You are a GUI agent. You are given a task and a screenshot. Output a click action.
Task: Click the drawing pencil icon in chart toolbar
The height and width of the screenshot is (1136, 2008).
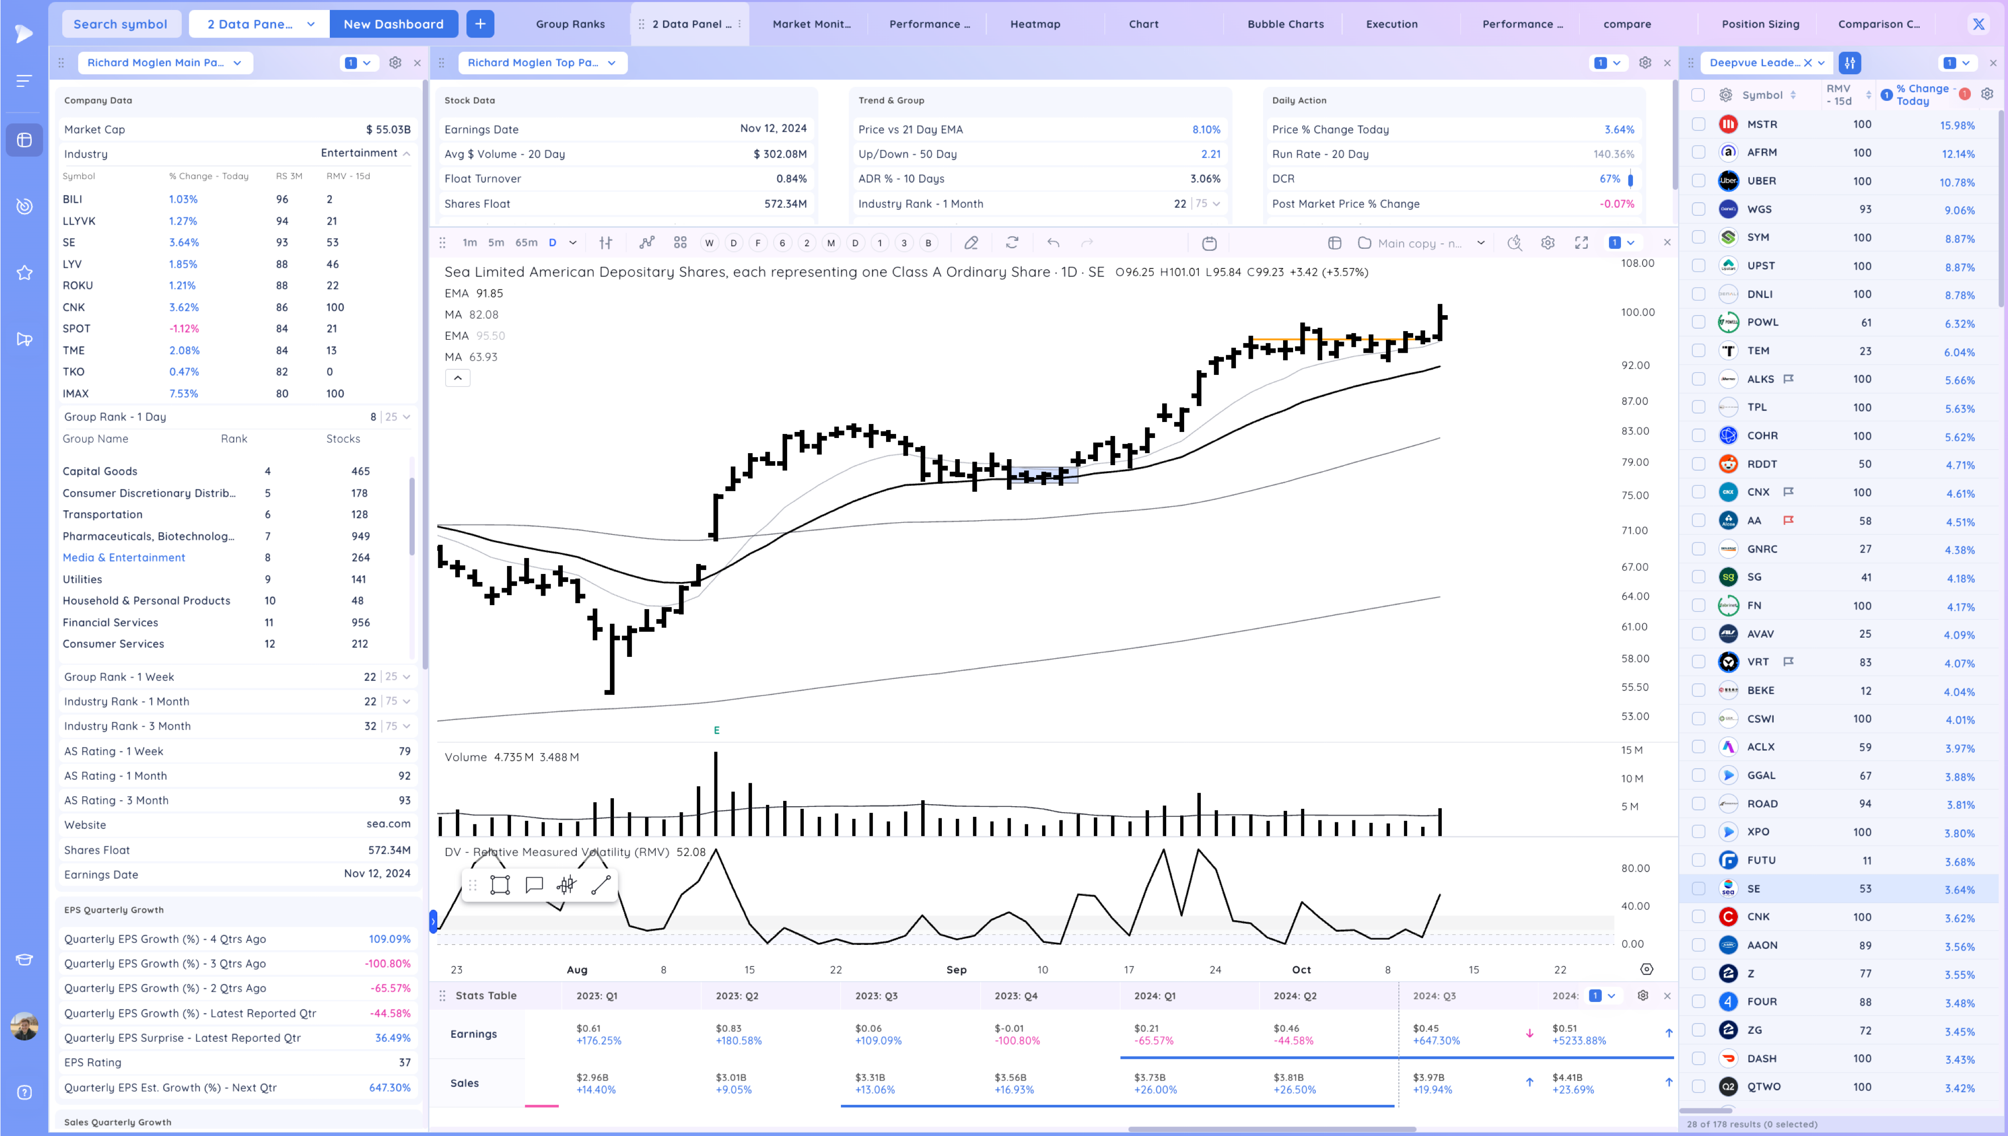(971, 243)
